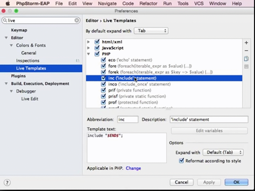The image size is (255, 191).
Task: Toggle the PHP group checkbox
Action: pos(97,54)
